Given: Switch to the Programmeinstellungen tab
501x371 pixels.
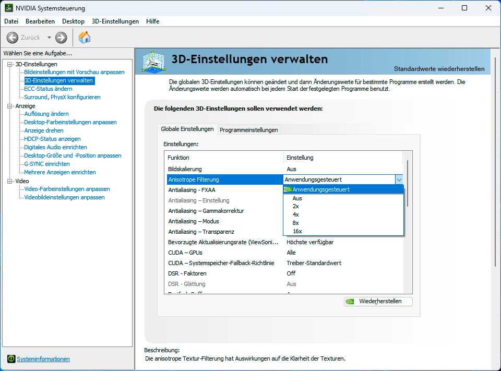Looking at the screenshot, I should pos(249,130).
